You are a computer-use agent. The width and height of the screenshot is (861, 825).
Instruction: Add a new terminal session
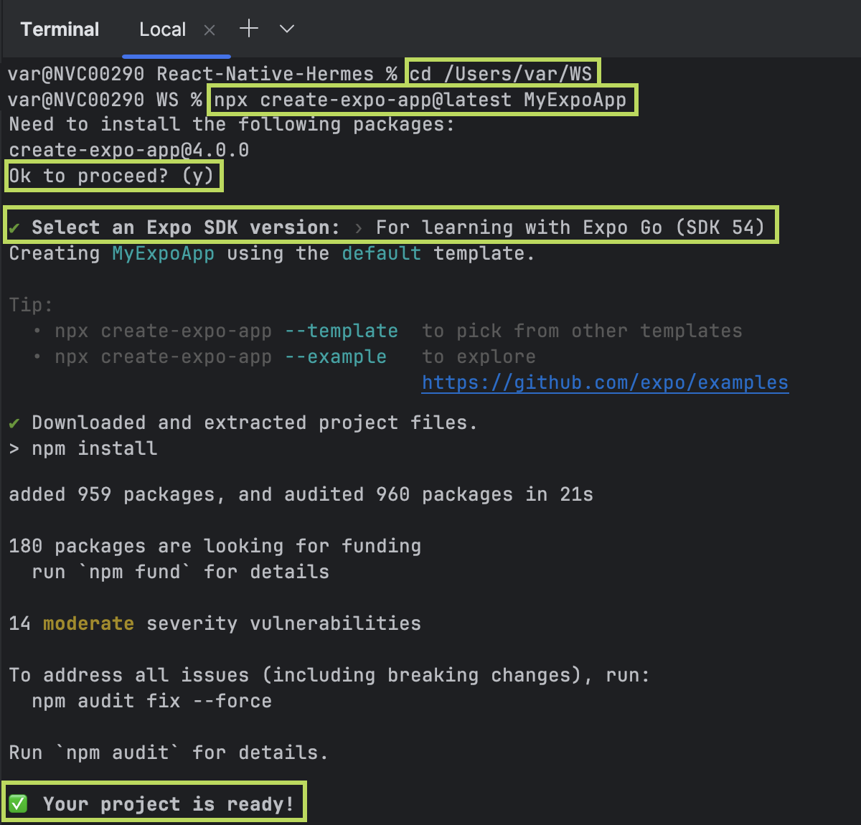[x=249, y=29]
